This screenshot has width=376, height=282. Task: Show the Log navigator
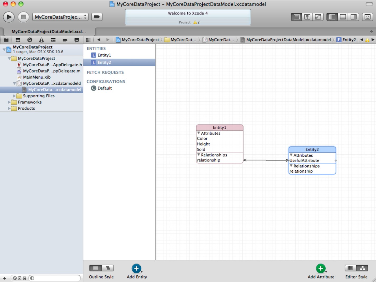77,40
